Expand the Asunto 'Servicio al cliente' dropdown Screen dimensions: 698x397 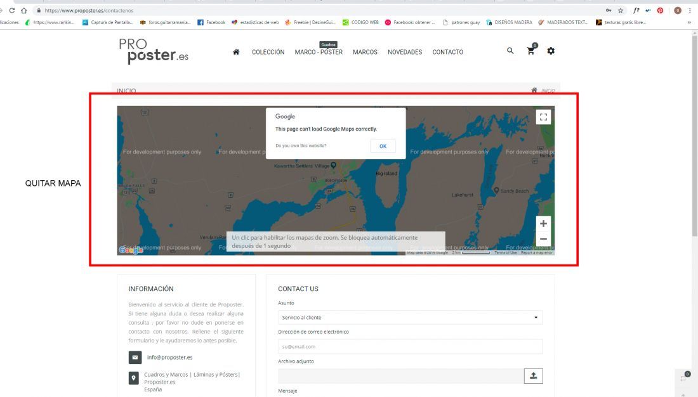click(x=410, y=317)
